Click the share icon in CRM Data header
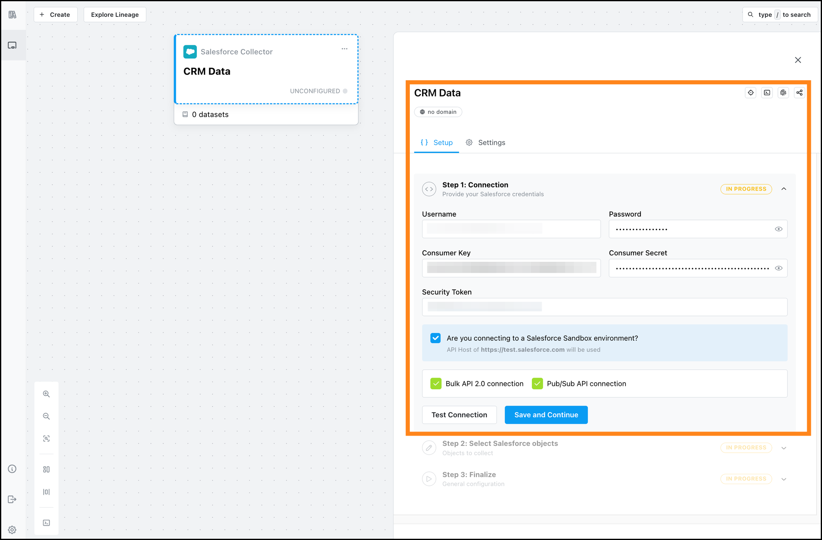Image resolution: width=822 pixels, height=540 pixels. coord(799,93)
